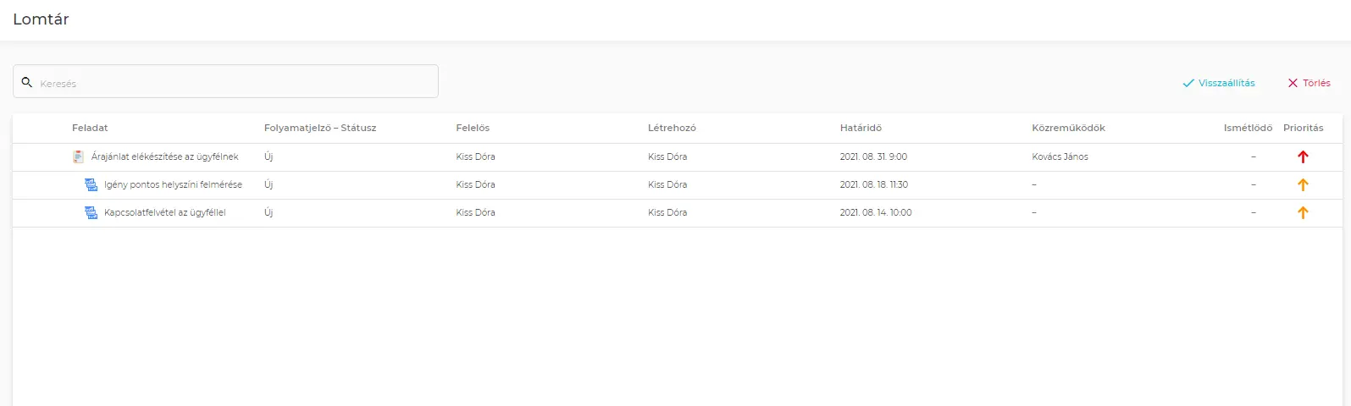Select the Árajánlat elékészítése az ügyfélnek task
Screen dimensions: 1351x406
click(164, 156)
